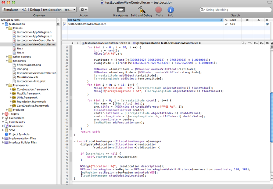Image resolution: width=273 pixels, height=189 pixels.
Task: Click the scroll down arrow in editor
Action: click(272, 179)
